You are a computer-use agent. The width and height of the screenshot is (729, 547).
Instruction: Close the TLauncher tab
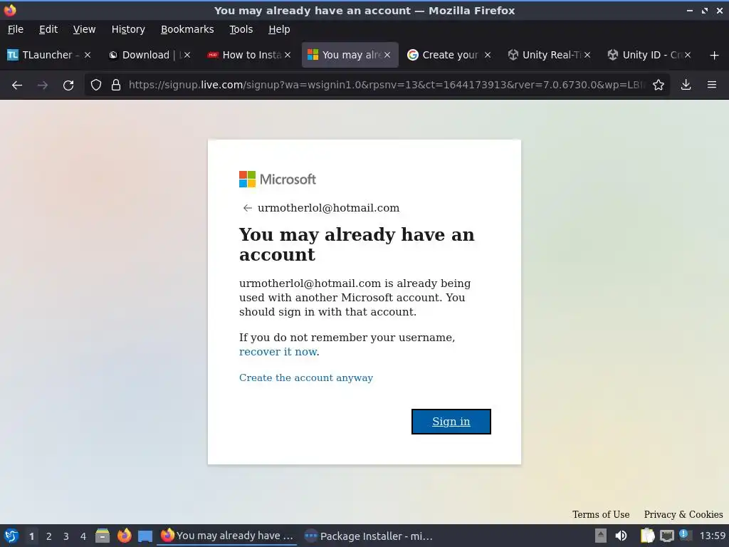pyautogui.click(x=88, y=55)
